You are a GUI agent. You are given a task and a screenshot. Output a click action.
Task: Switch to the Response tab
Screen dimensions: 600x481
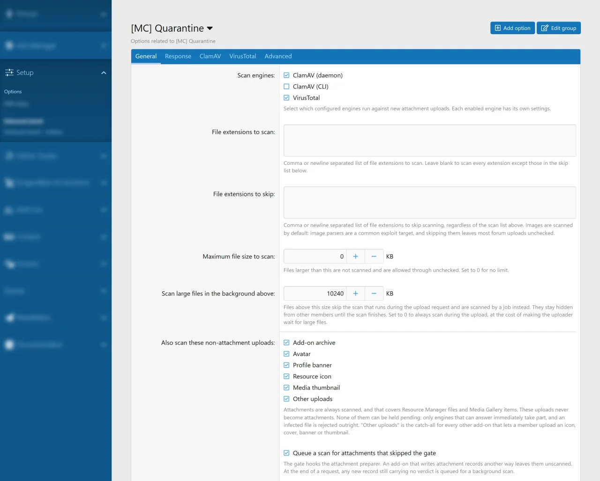[x=178, y=56]
